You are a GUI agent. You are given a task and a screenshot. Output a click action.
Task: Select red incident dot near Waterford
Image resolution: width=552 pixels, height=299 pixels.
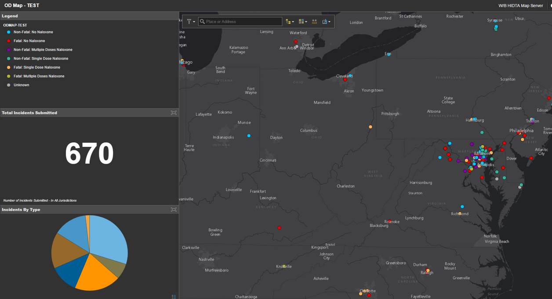coord(295,41)
